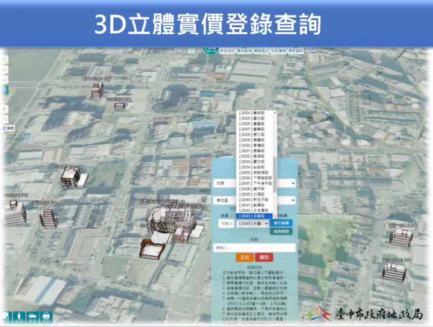433x327 pixels.
Task: Select the rotate/orbit tool in the left sidebar
Action: pyautogui.click(x=5, y=118)
